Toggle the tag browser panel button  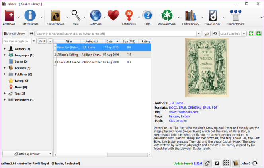pyautogui.click(x=207, y=163)
